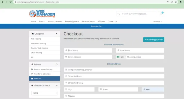184x99 pixels.
Task: Open Knowledgebase from navigation bar
Action: [72, 21]
